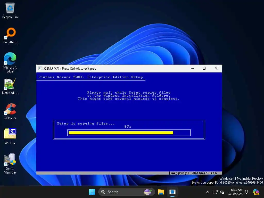Click the network status tray icon
The image size is (264, 198).
pos(216,192)
